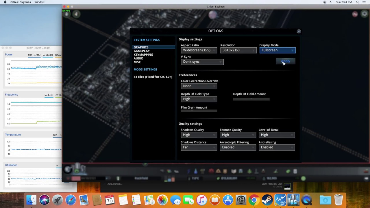Launch Siri from the Dock
Screen dimensions: 370x208
[45, 200]
